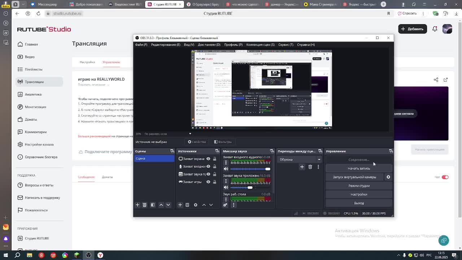
Task: Remove the selected scene with trash icon
Action: (x=144, y=205)
